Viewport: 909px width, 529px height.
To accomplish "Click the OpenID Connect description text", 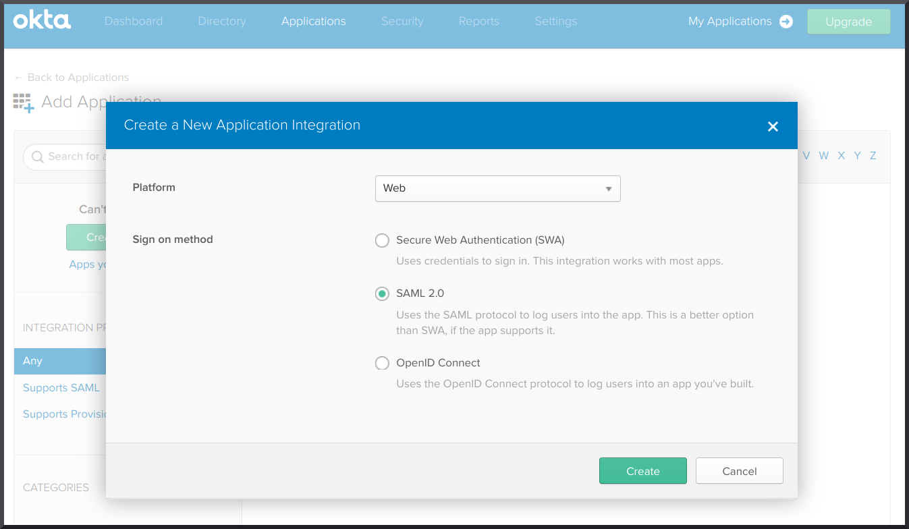I will tap(575, 384).
